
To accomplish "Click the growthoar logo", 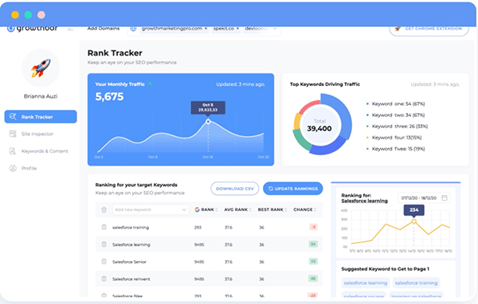I will pos(33,29).
